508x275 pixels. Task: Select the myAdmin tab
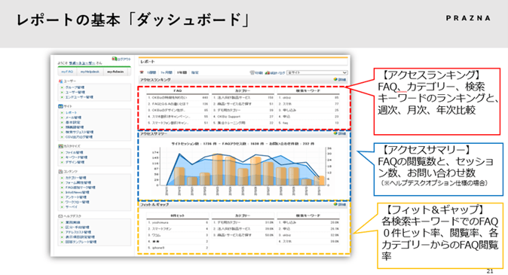tap(115, 72)
